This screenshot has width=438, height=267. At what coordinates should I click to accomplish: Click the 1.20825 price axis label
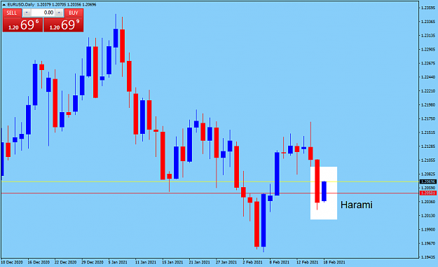coord(428,174)
